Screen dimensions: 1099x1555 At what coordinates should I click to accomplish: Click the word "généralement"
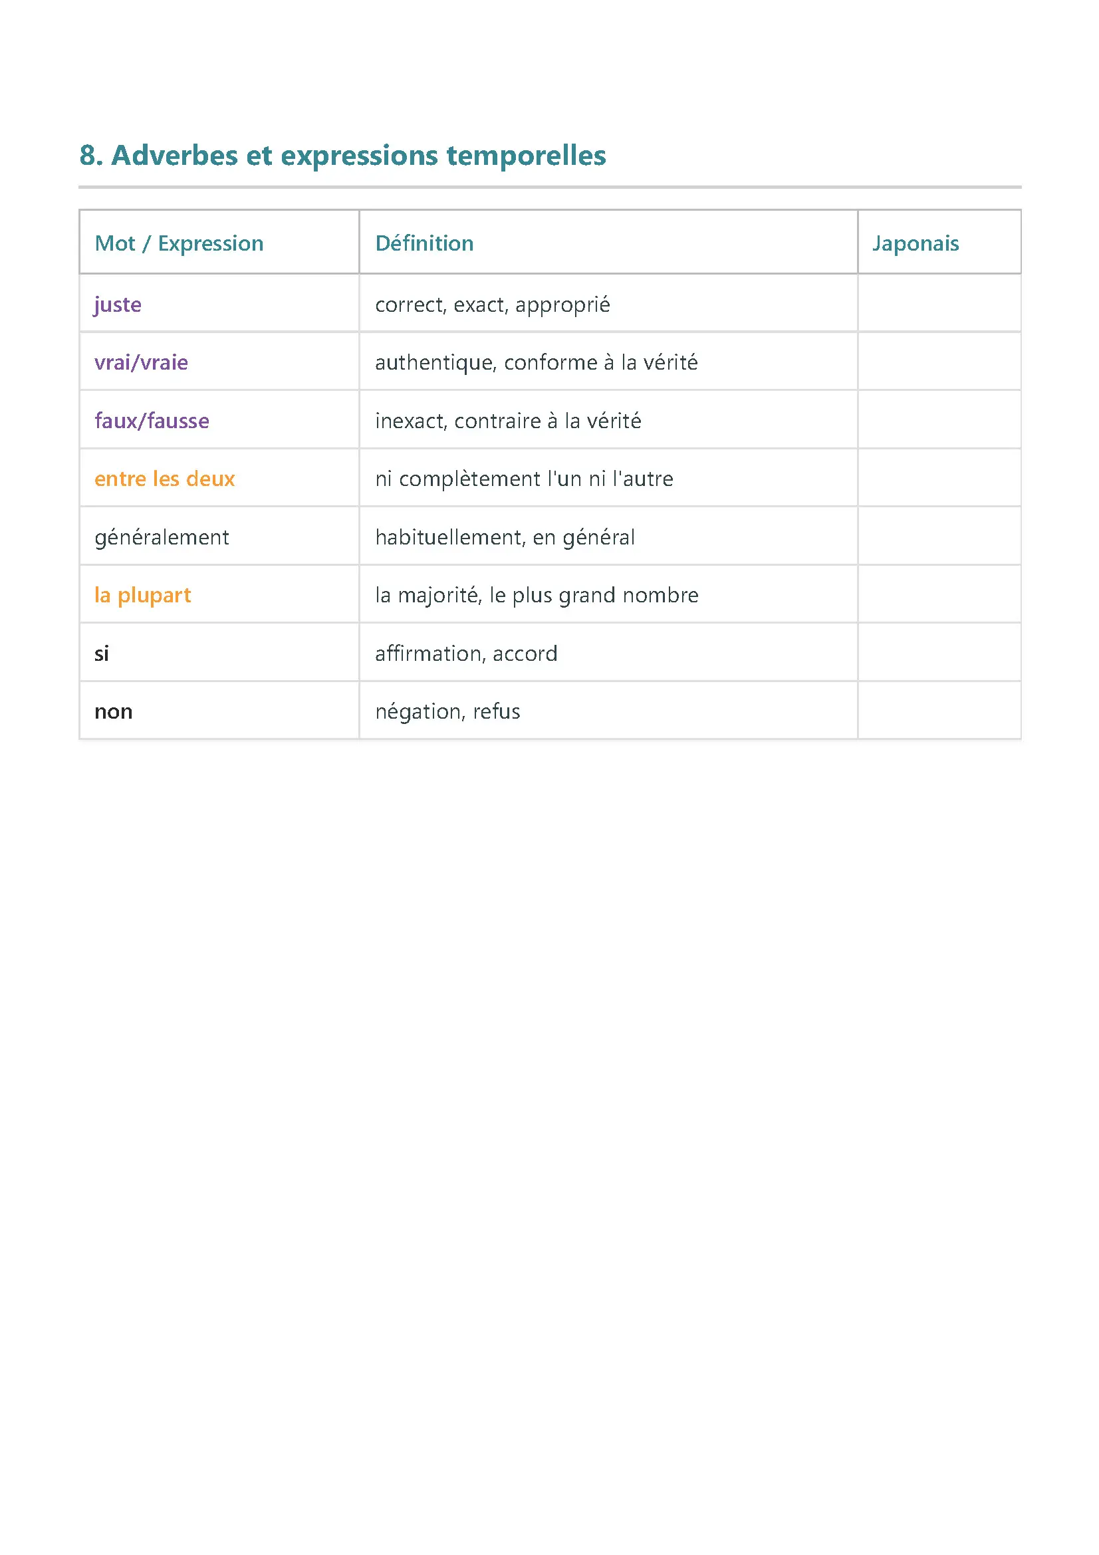click(x=162, y=538)
